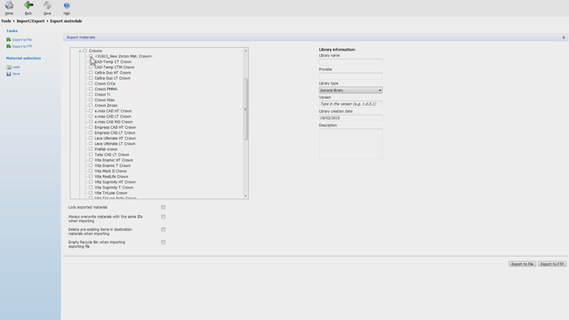Select the Empress CAD LT Crown row
569x320 pixels.
(115, 132)
